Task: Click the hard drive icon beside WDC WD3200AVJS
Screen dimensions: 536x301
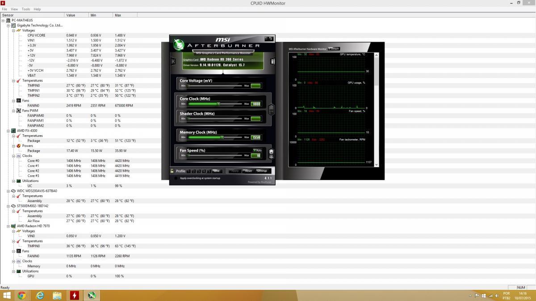Action: coord(13,191)
